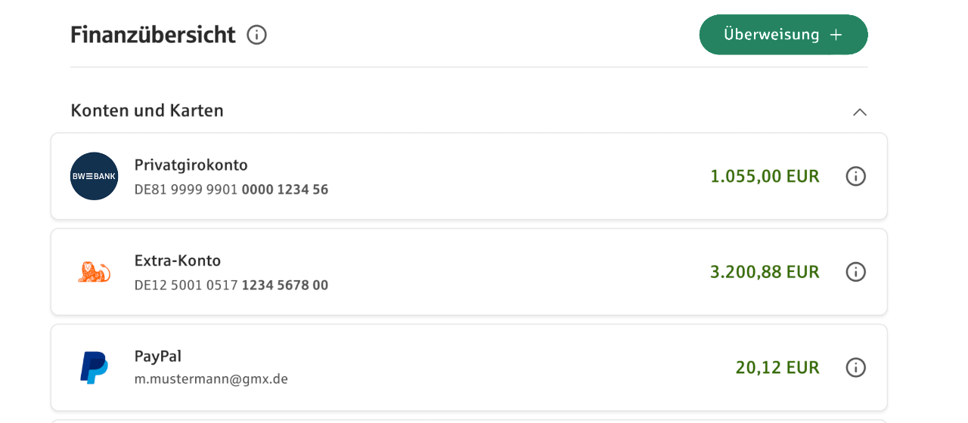The image size is (968, 423).
Task: Click the info icon beside Finanzübersicht heading
Action: coord(257,35)
